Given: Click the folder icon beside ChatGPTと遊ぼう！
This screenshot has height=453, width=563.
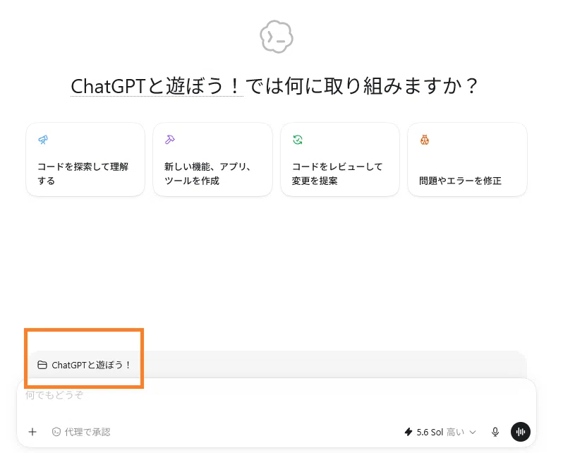Looking at the screenshot, I should [x=42, y=365].
